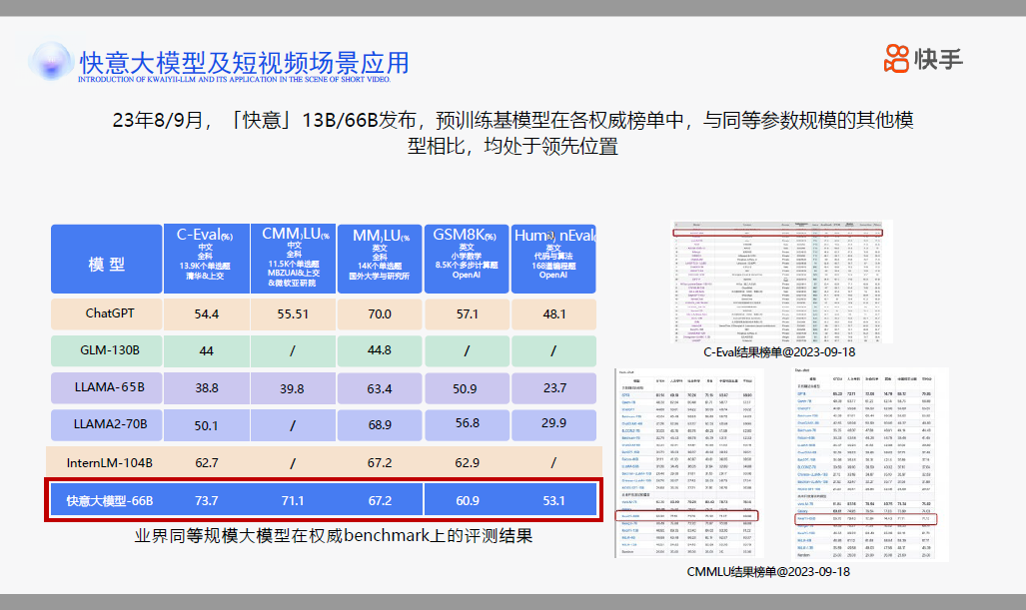Click the CMMLU column header

tap(293, 259)
